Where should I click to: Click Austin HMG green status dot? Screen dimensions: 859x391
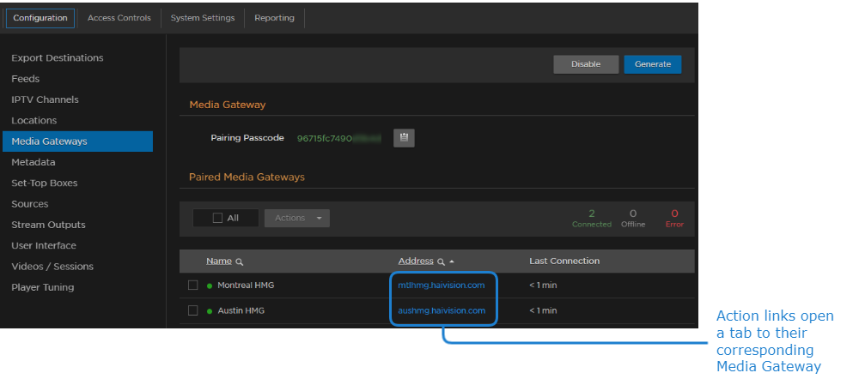[x=209, y=310]
